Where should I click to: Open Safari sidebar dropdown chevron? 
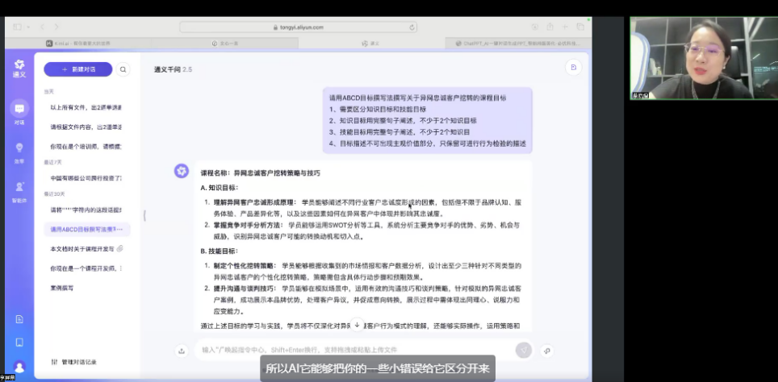pyautogui.click(x=28, y=27)
